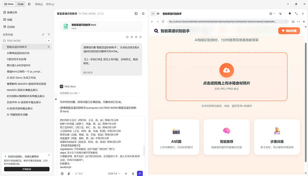
Task: Click the sparkle icon next to model selector
Action: [x=126, y=174]
